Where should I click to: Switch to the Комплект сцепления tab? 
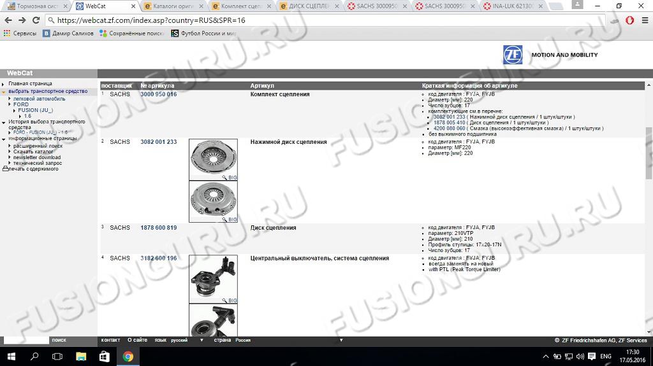click(x=240, y=6)
